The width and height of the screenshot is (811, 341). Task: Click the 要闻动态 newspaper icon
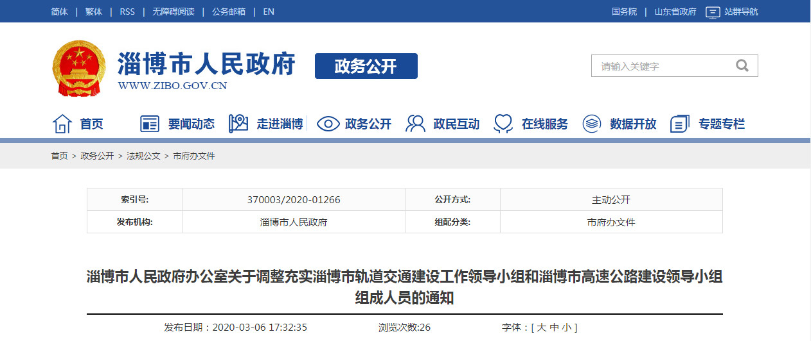tap(150, 124)
